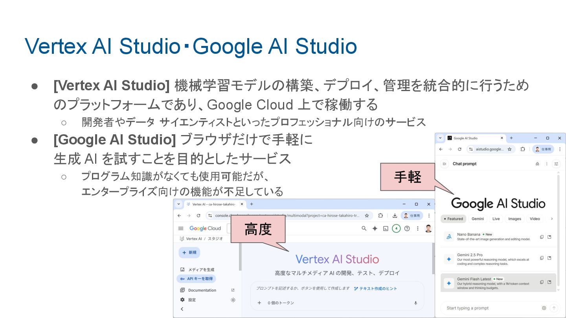
Task: Open new tab in Vertex AI browser window
Action: coord(252,204)
